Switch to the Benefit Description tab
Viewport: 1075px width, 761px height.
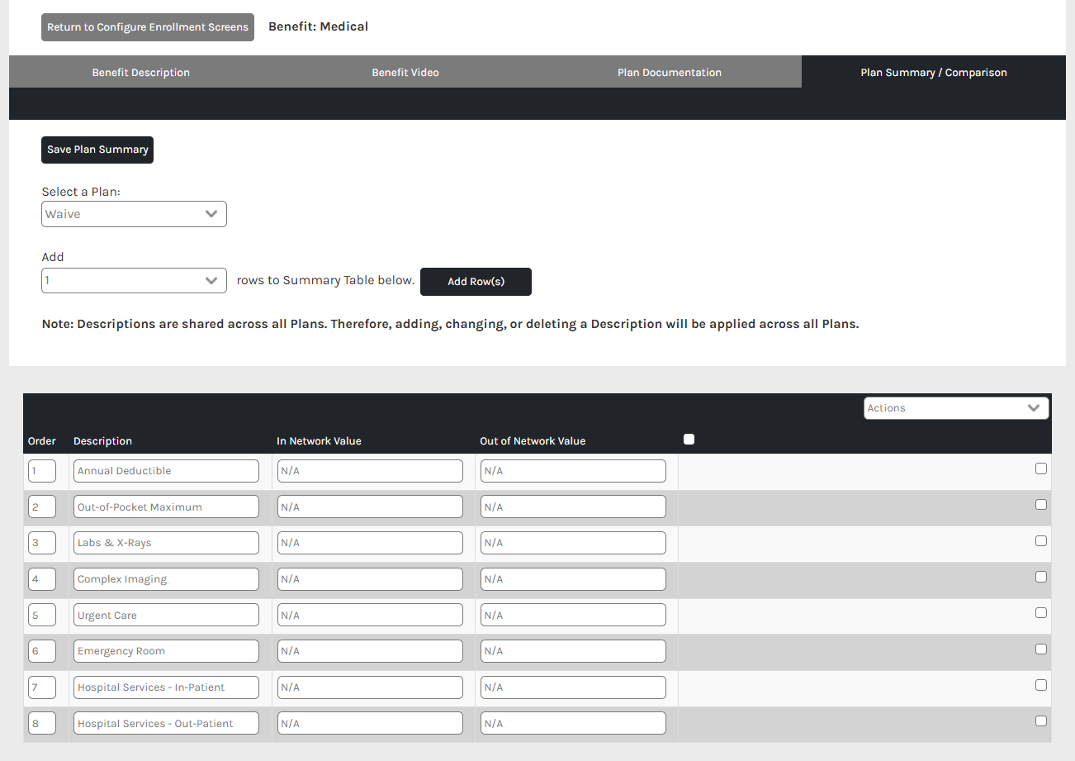(x=141, y=72)
